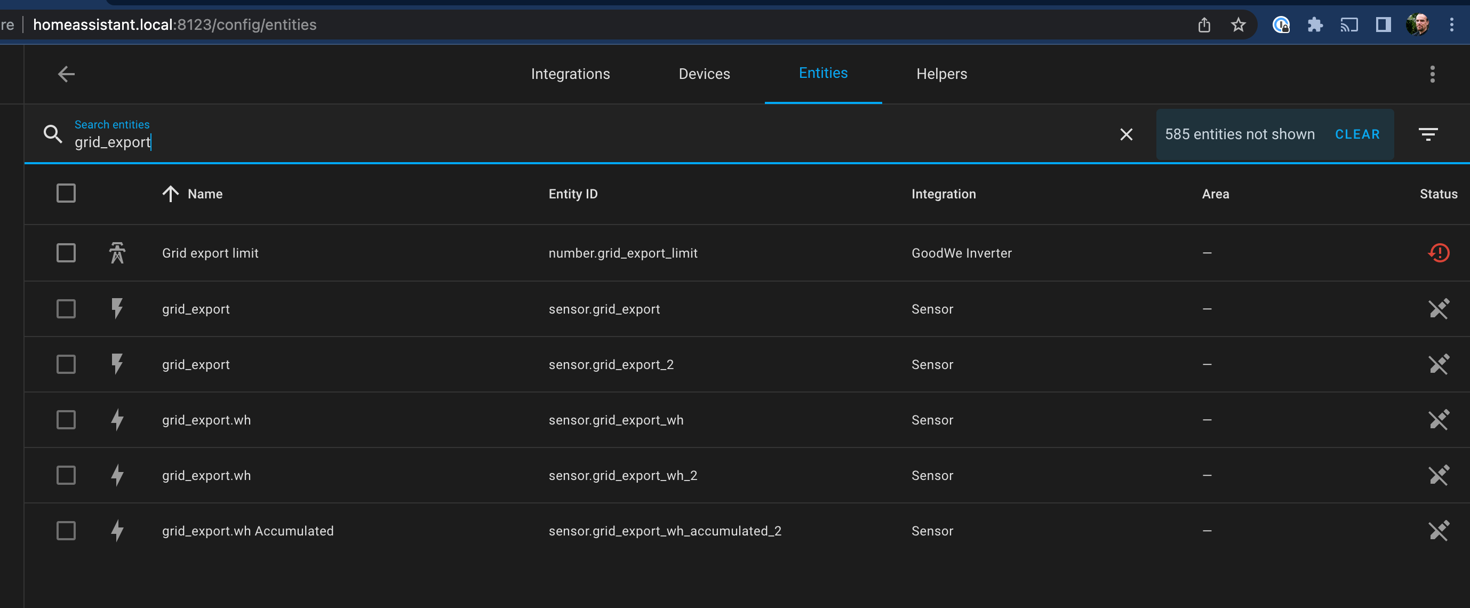
Task: Open the red restart-required status icon
Action: point(1439,253)
